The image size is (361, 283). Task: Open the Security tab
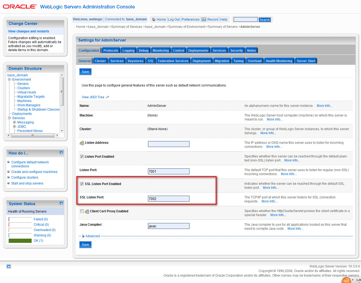pyautogui.click(x=236, y=51)
